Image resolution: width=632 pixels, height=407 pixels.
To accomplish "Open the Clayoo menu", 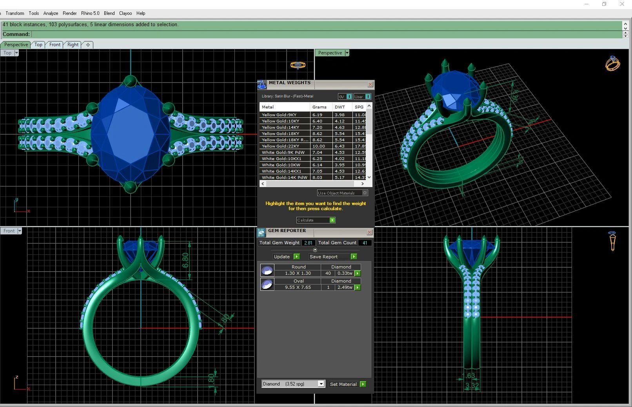I will pos(125,13).
